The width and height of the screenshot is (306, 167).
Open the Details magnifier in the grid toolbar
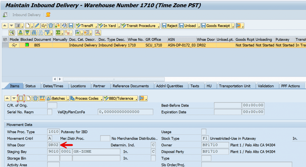[12, 33]
